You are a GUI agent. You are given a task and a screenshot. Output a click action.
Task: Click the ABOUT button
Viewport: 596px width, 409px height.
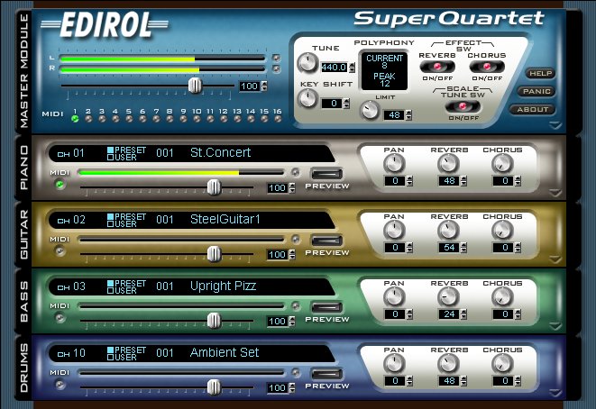tap(533, 109)
